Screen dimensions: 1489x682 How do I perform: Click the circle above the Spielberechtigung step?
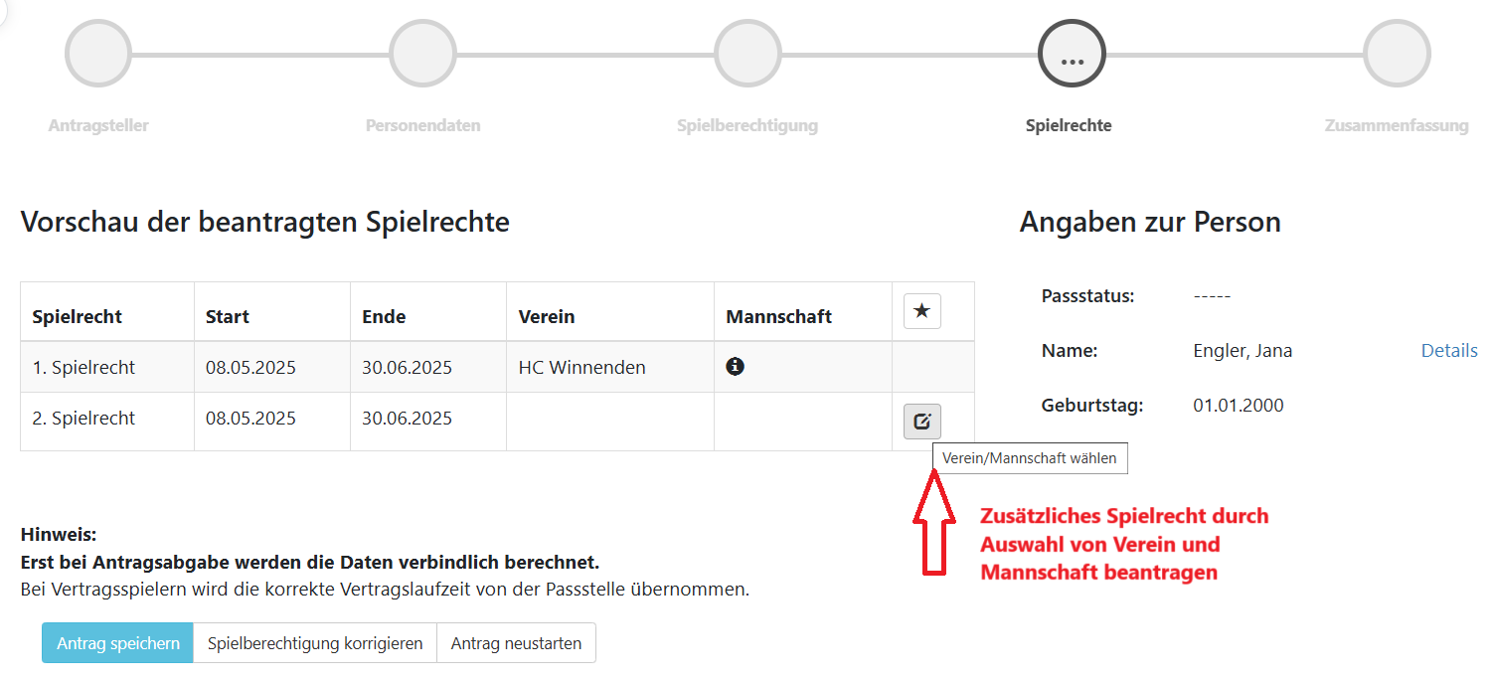pyautogui.click(x=747, y=55)
